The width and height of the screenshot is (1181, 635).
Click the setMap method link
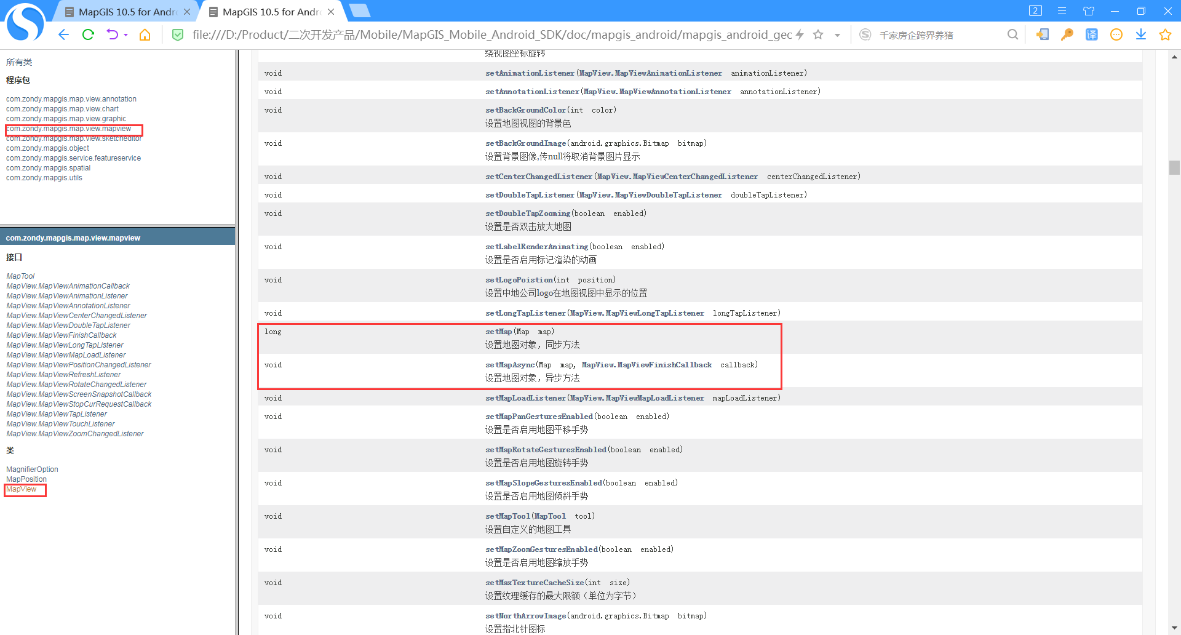click(x=498, y=332)
